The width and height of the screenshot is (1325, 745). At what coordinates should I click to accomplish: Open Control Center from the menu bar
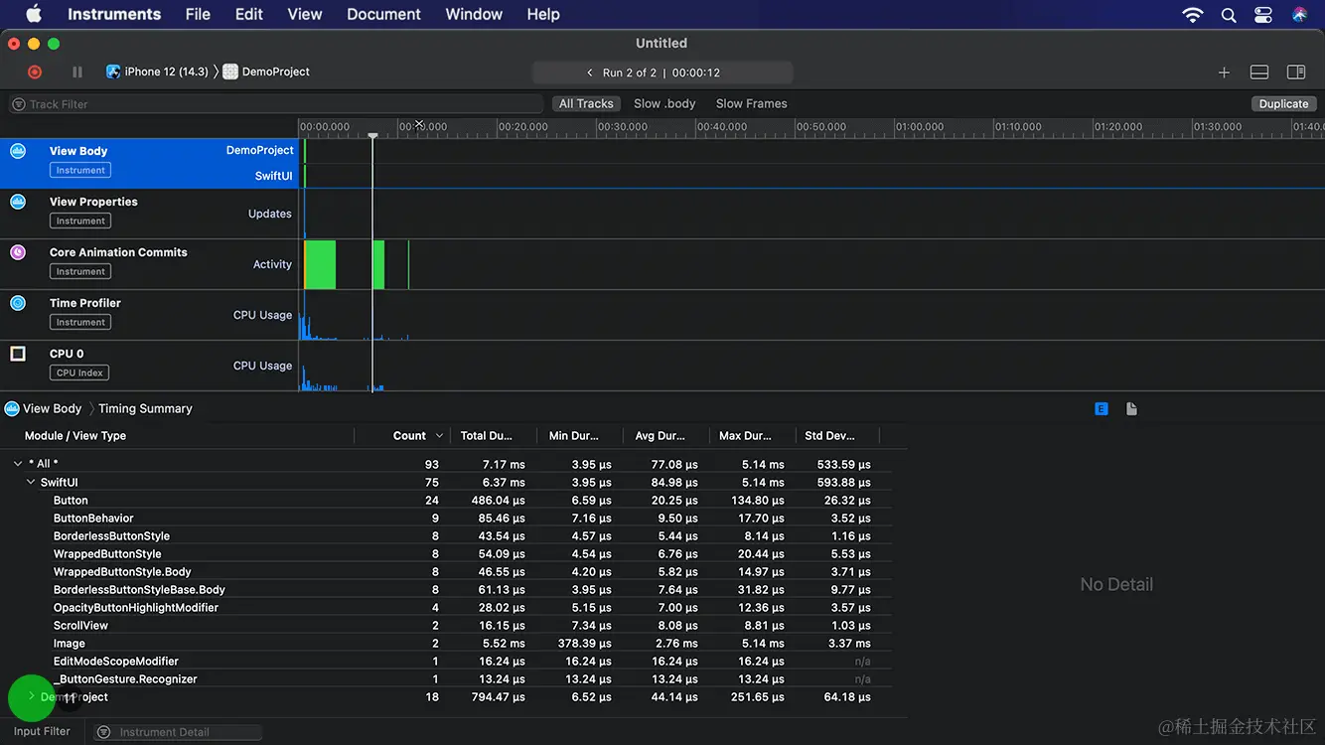(x=1263, y=14)
